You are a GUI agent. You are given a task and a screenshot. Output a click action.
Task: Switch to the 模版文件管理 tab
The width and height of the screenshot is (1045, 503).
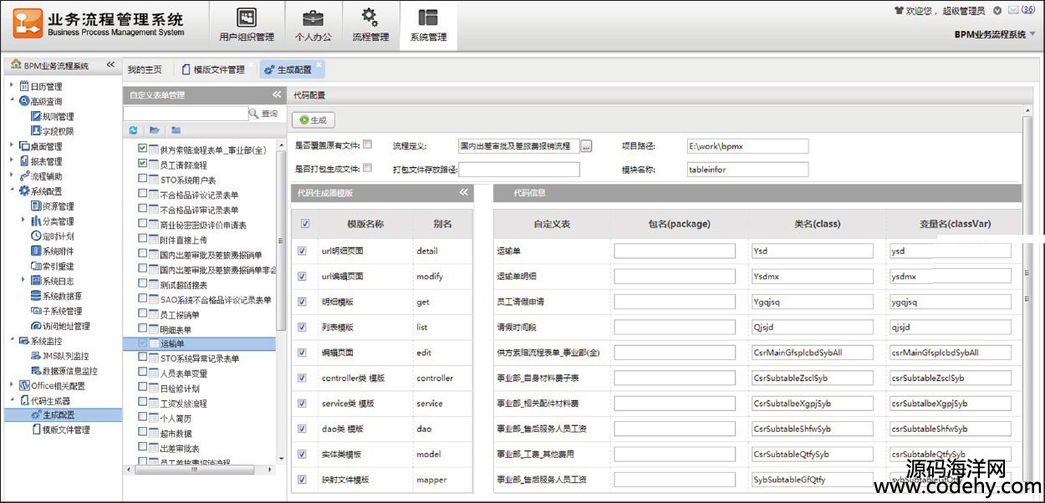(213, 69)
